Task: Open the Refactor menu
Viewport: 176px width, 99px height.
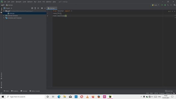Action: 30,2
